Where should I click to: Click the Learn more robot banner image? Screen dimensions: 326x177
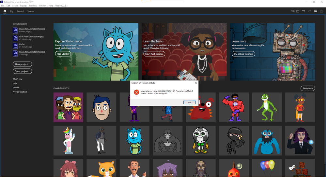click(x=272, y=52)
